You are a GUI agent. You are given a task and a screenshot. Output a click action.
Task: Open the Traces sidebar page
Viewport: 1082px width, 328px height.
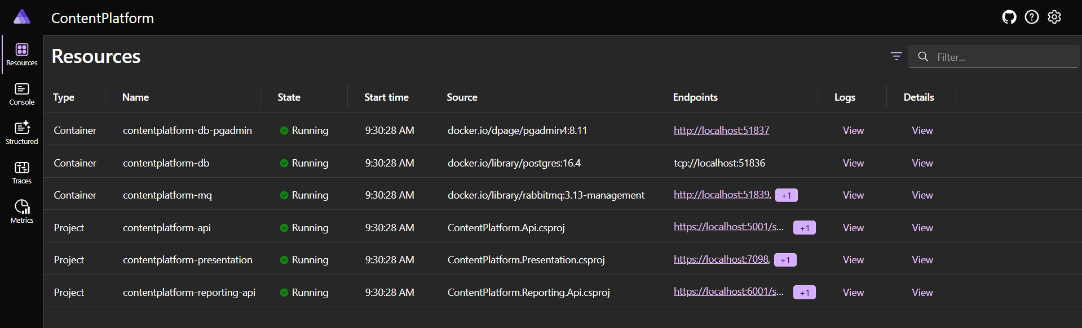click(22, 173)
